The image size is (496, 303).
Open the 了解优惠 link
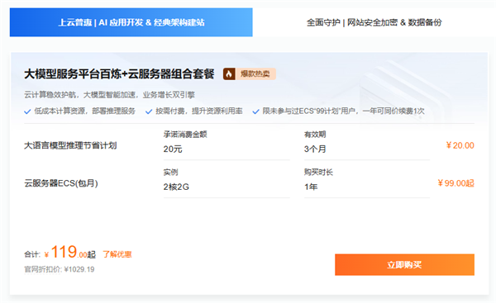(x=117, y=254)
